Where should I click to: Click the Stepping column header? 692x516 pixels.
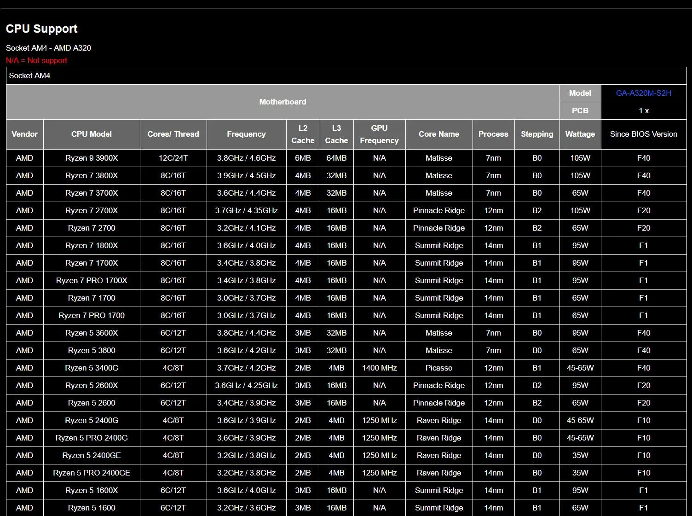click(x=537, y=134)
